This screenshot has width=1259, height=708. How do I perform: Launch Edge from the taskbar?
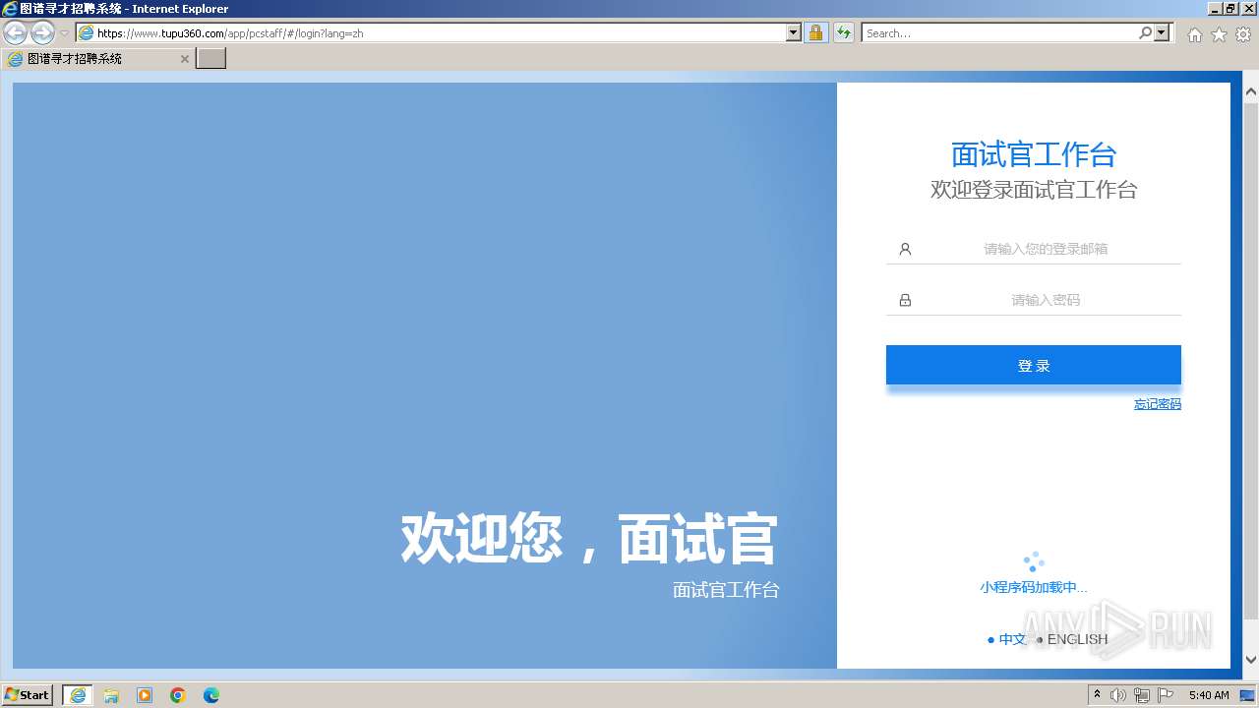tap(211, 695)
